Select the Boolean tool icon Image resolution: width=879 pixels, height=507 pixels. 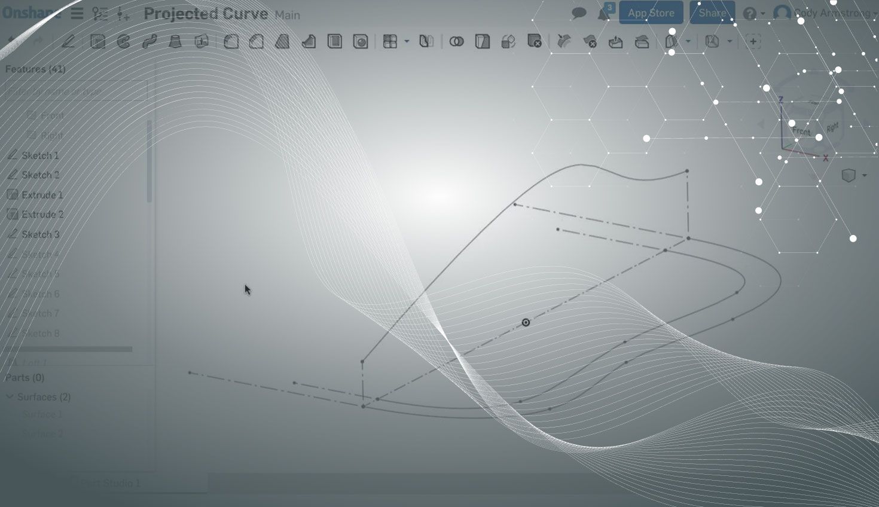(456, 41)
